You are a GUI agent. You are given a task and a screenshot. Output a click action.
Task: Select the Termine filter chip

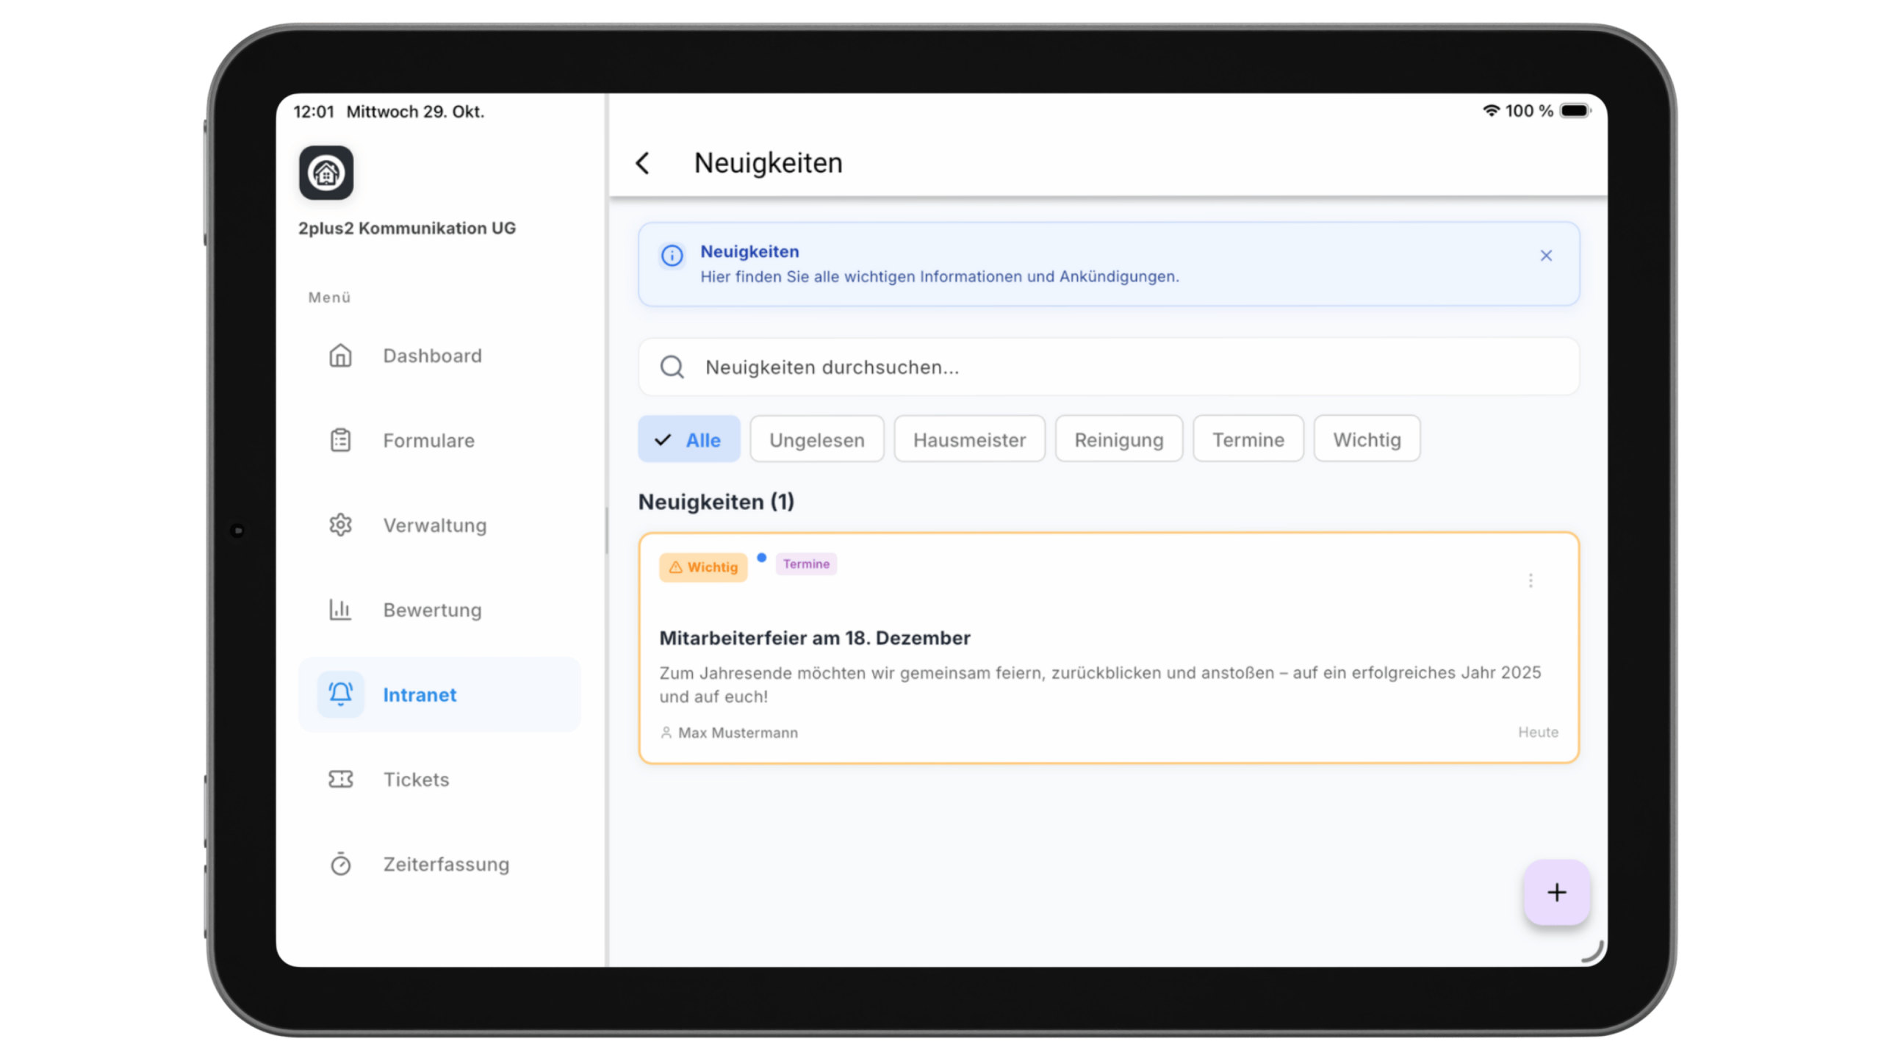[x=1248, y=439]
